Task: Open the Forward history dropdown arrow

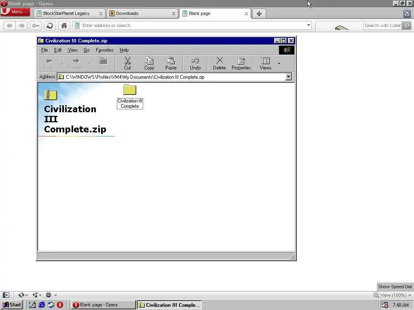Action: tap(89, 63)
